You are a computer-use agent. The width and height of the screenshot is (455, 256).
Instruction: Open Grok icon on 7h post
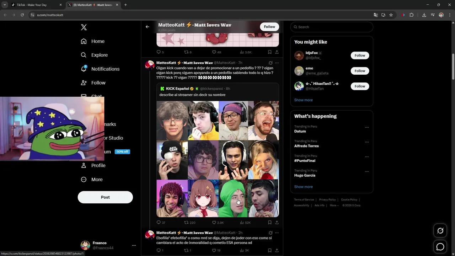click(x=271, y=63)
